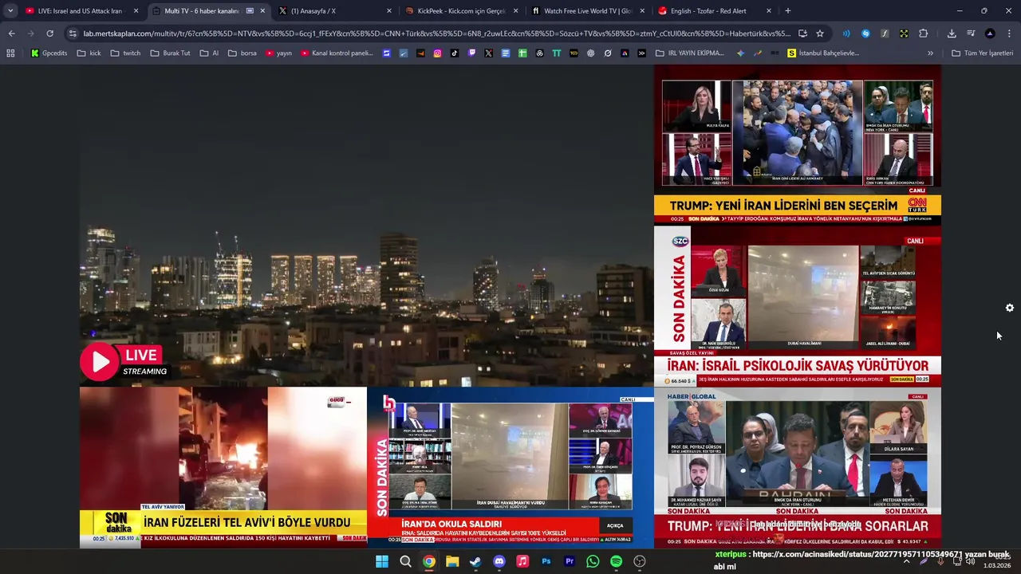Image resolution: width=1021 pixels, height=574 pixels.
Task: Switch to the (1) Anasayfa / X tab
Action: (335, 11)
